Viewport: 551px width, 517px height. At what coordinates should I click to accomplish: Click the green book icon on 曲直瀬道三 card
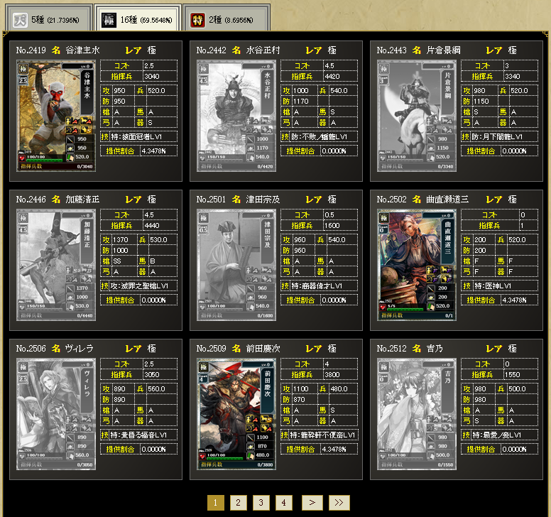431,306
